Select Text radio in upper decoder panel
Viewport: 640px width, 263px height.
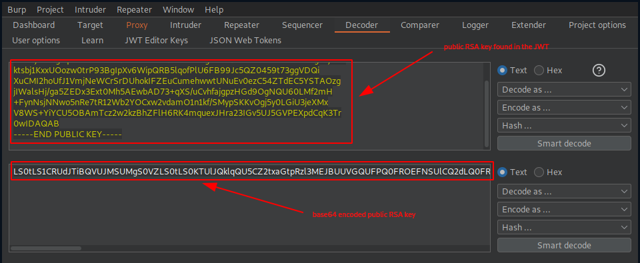[x=503, y=70]
